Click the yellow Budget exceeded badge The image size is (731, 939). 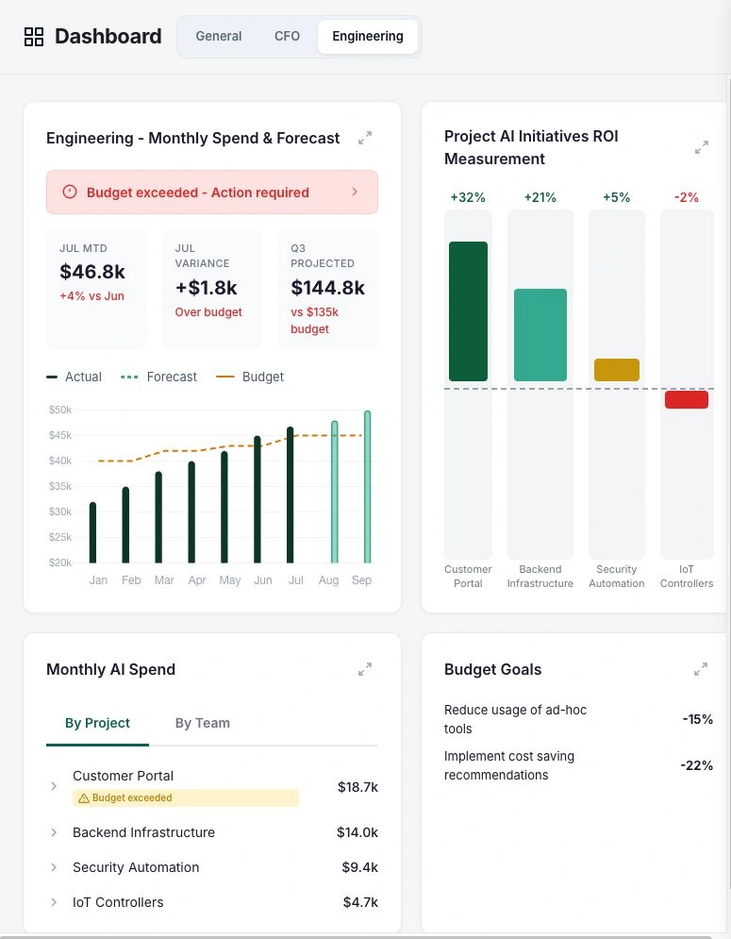pos(186,798)
